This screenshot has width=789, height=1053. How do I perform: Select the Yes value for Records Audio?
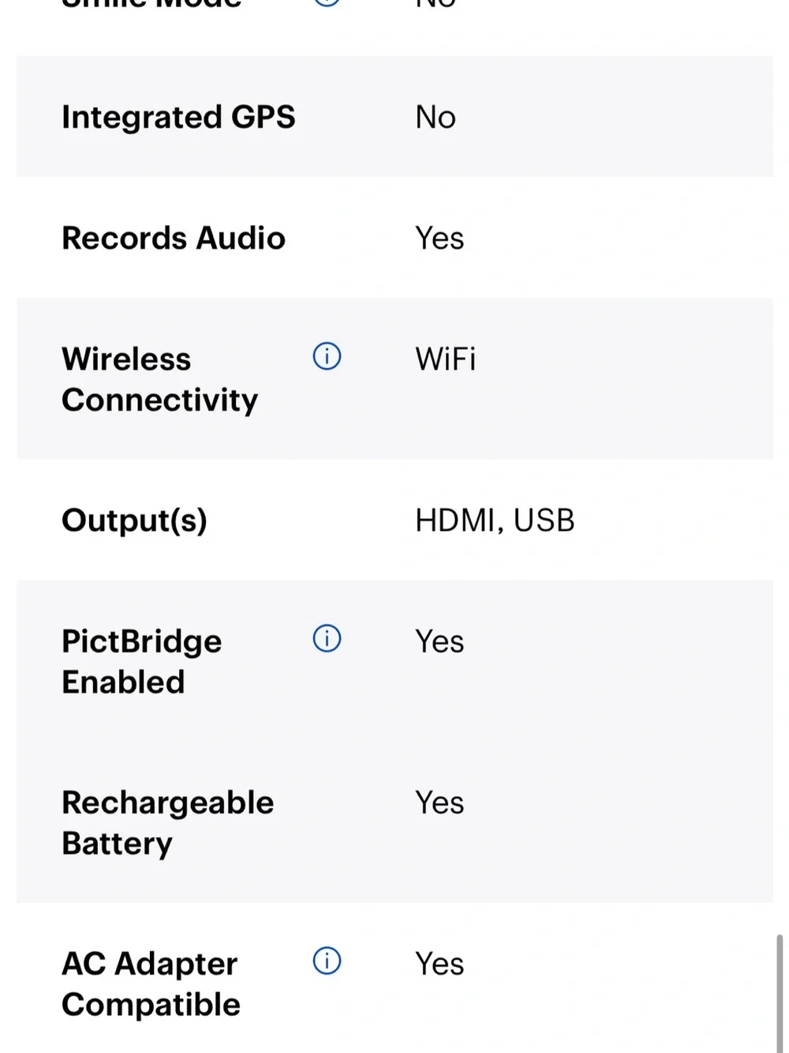pos(439,238)
